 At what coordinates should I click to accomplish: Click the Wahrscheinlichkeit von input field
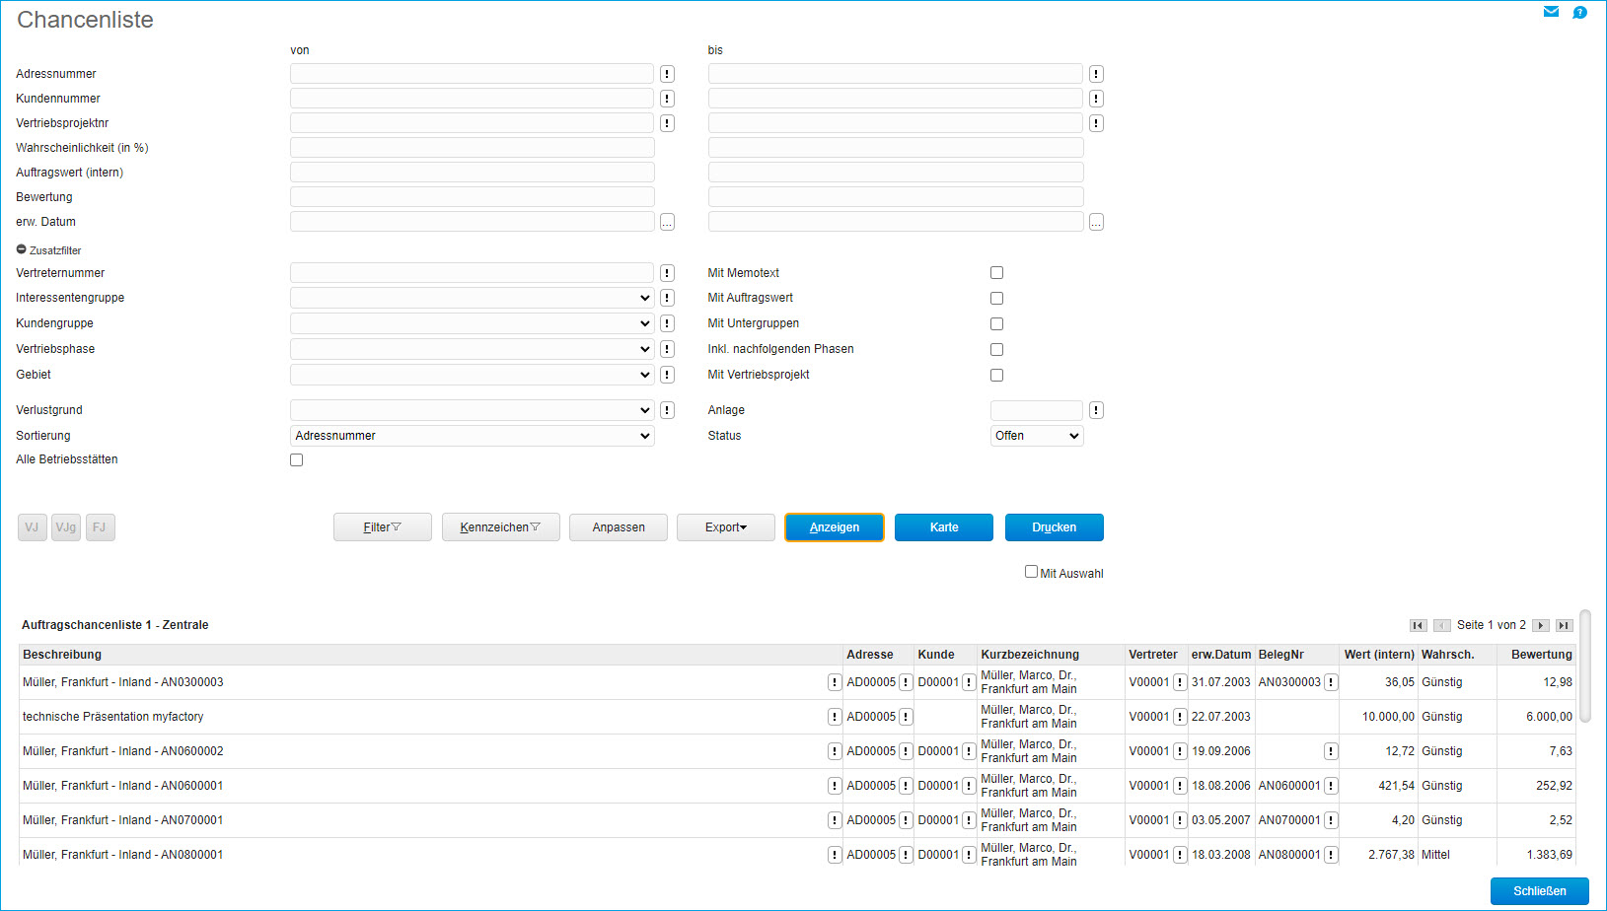click(472, 148)
